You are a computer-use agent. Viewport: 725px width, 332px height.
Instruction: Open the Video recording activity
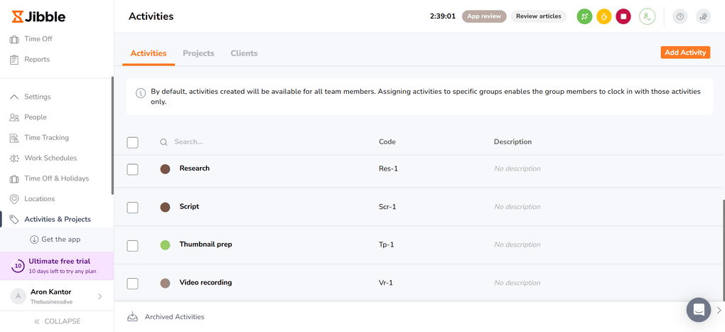[205, 282]
